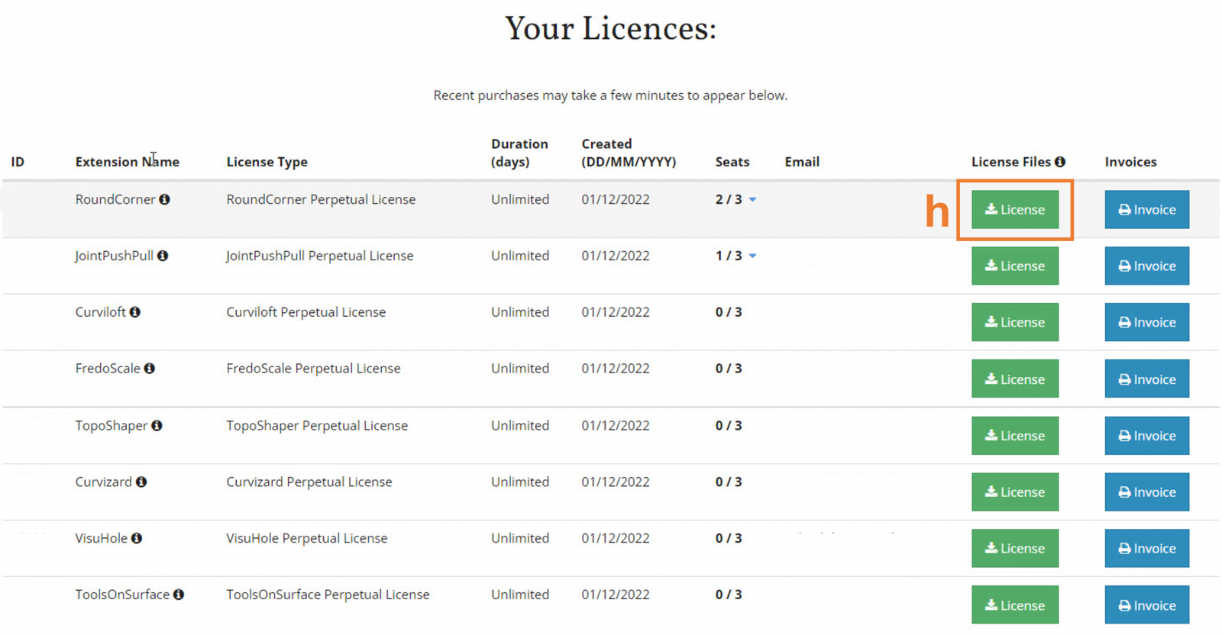
Task: Click the License Type column header
Action: coord(267,162)
